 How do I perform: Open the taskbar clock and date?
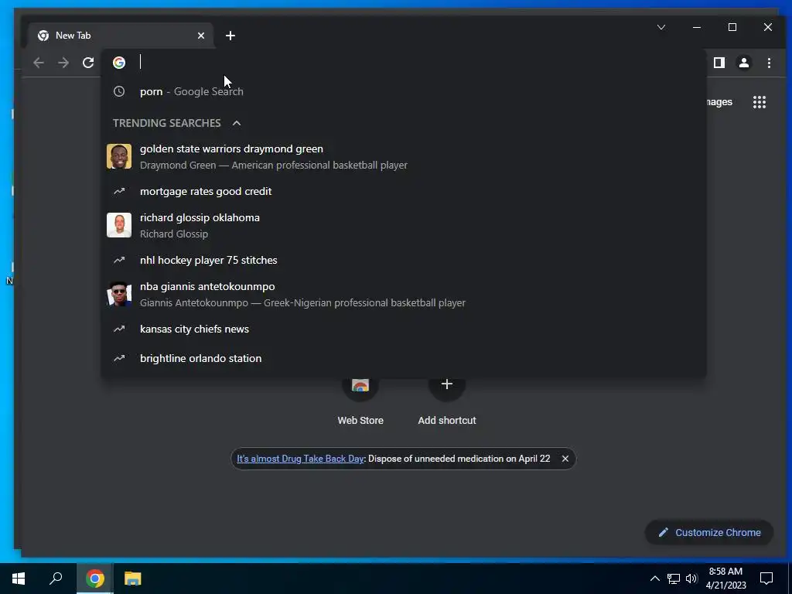(x=725, y=579)
